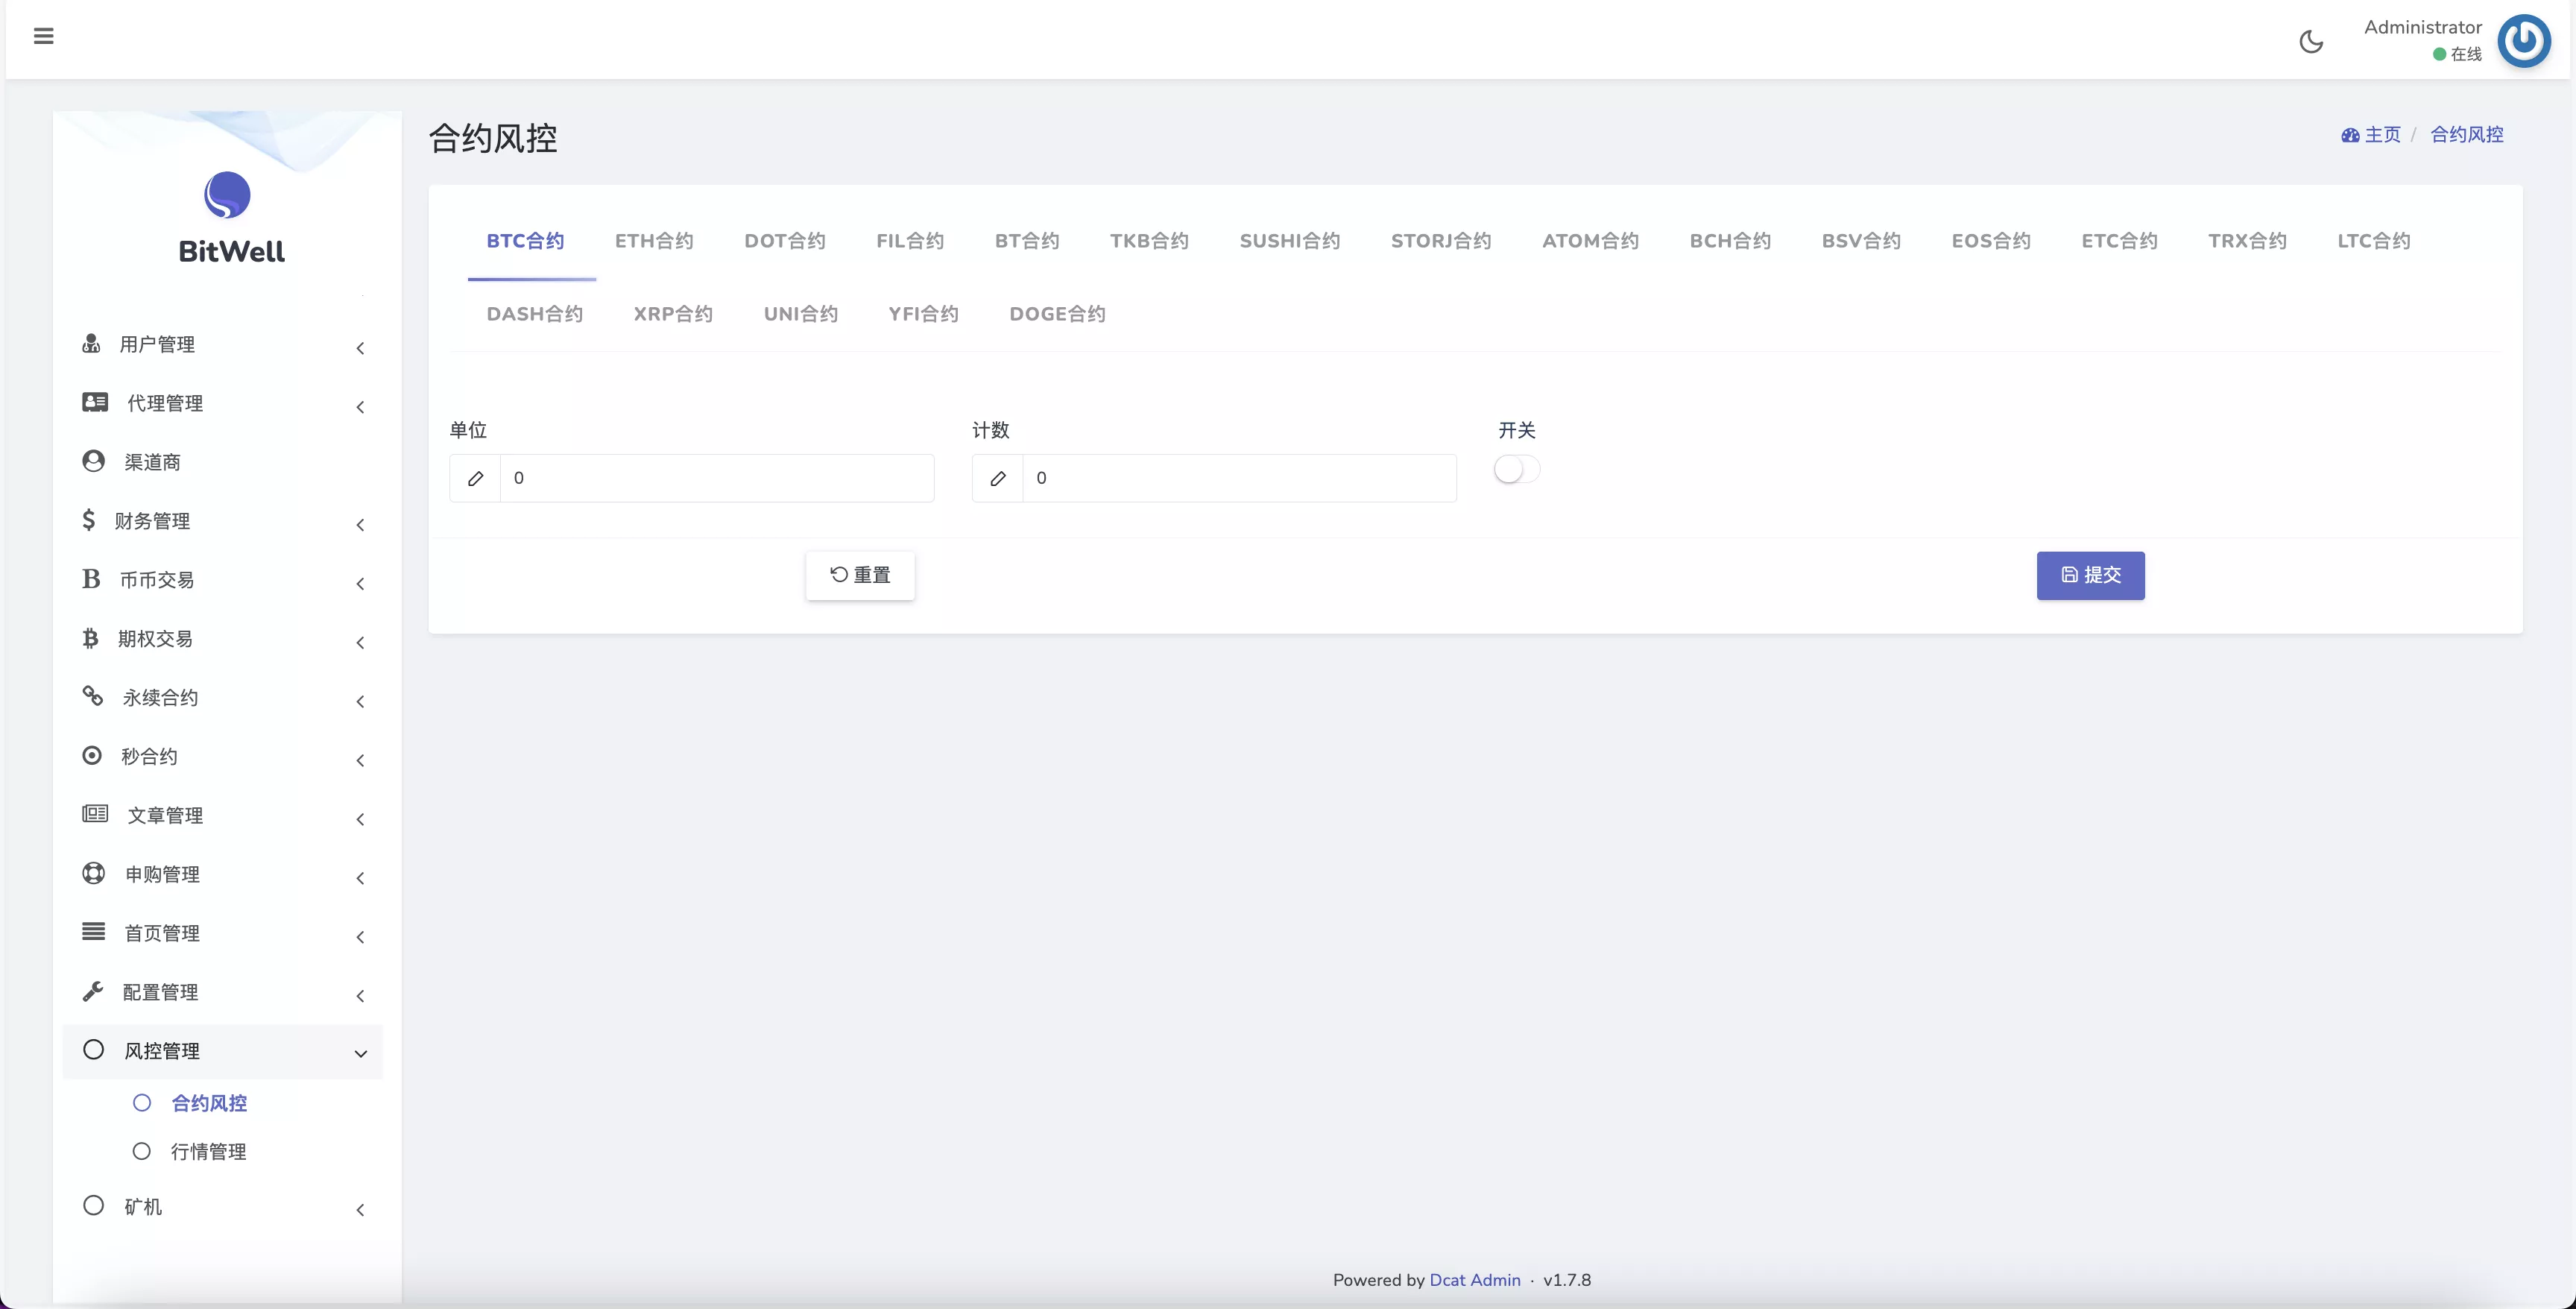Switch to the ETH合约 tab
This screenshot has width=2576, height=1309.
point(654,240)
